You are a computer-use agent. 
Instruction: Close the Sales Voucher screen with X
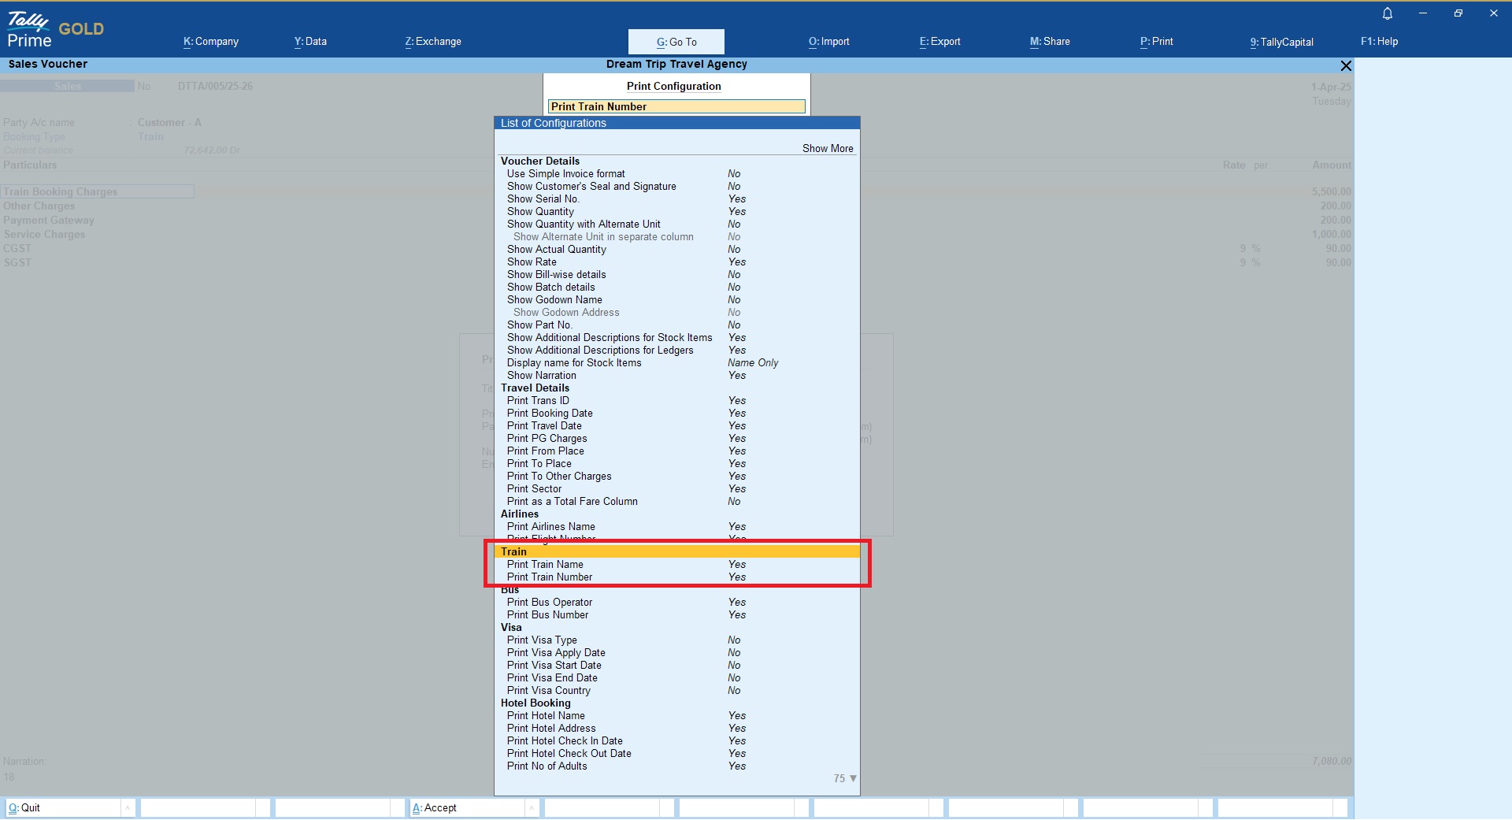(x=1346, y=65)
